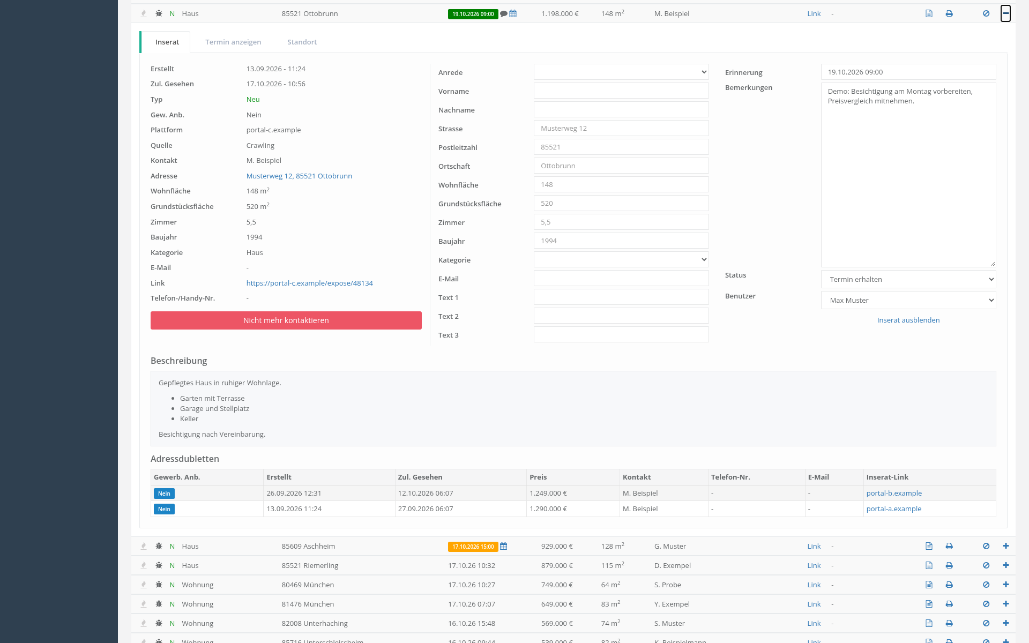The width and height of the screenshot is (1029, 643).
Task: Expand the 80469 München row details
Action: pyautogui.click(x=1005, y=585)
